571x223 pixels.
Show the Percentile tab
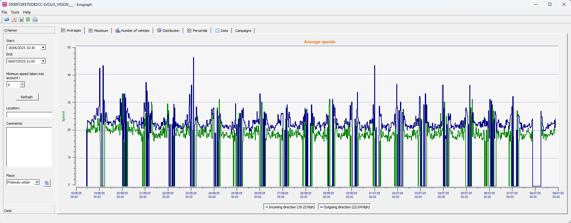[197, 31]
